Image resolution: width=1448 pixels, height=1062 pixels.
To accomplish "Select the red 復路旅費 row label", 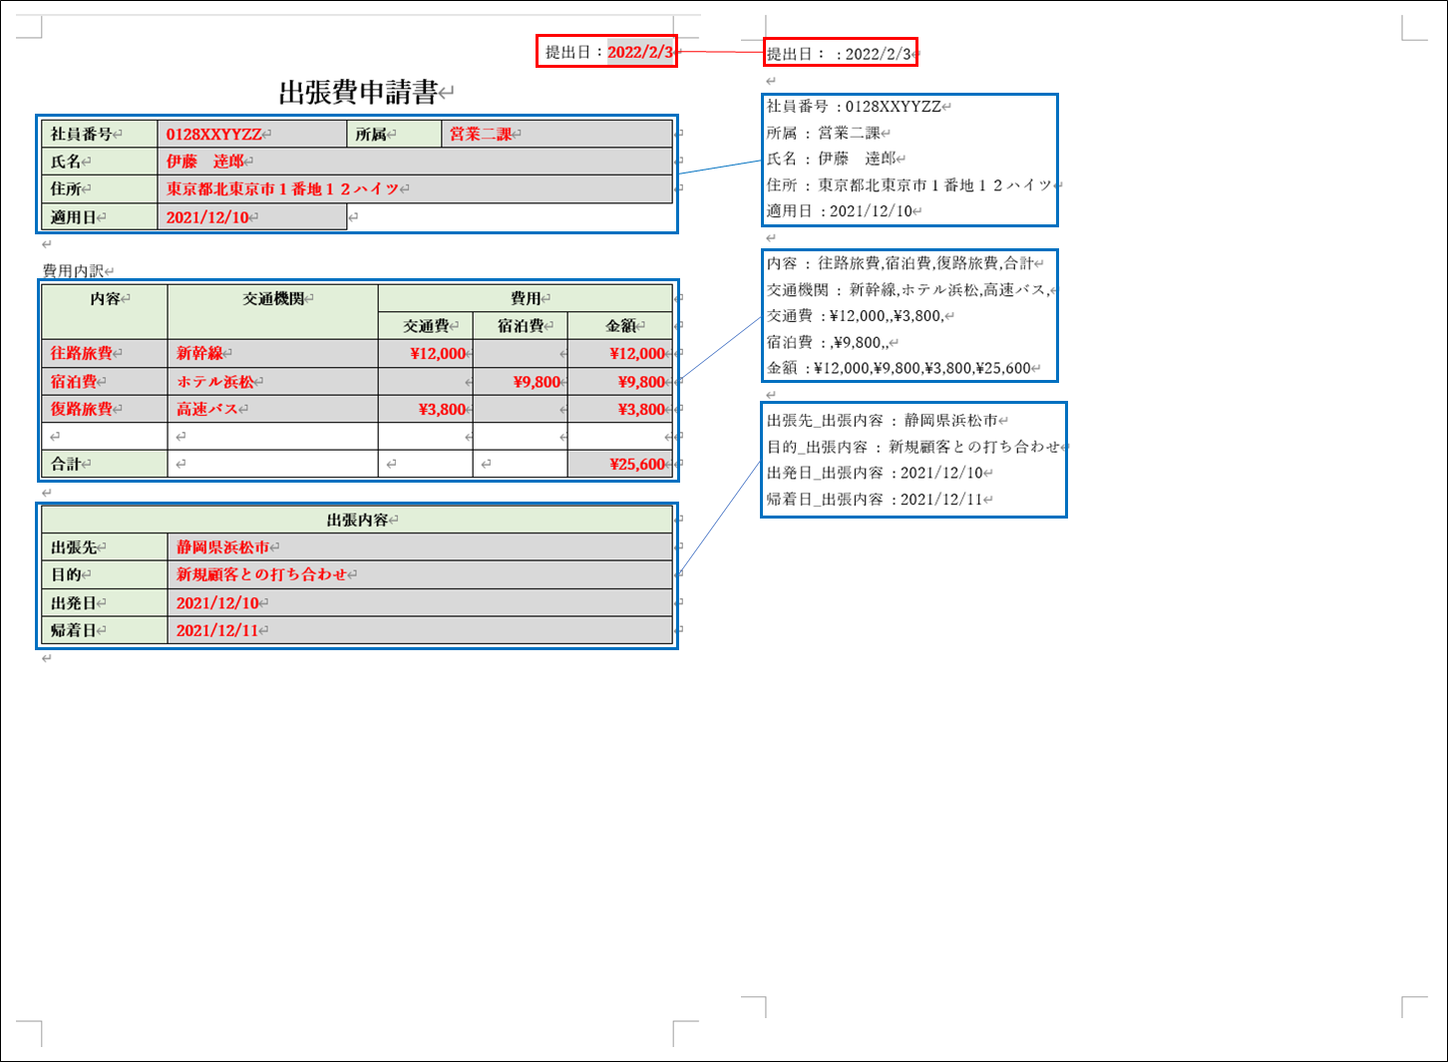I will [x=105, y=409].
